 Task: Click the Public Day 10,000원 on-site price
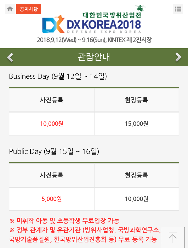[137, 199]
